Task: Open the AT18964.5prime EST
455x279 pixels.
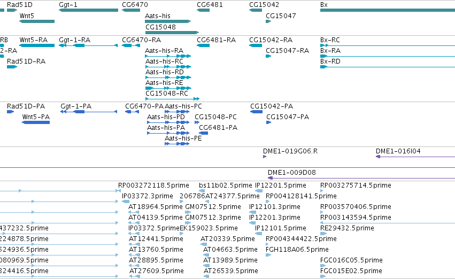Action: 134,212
